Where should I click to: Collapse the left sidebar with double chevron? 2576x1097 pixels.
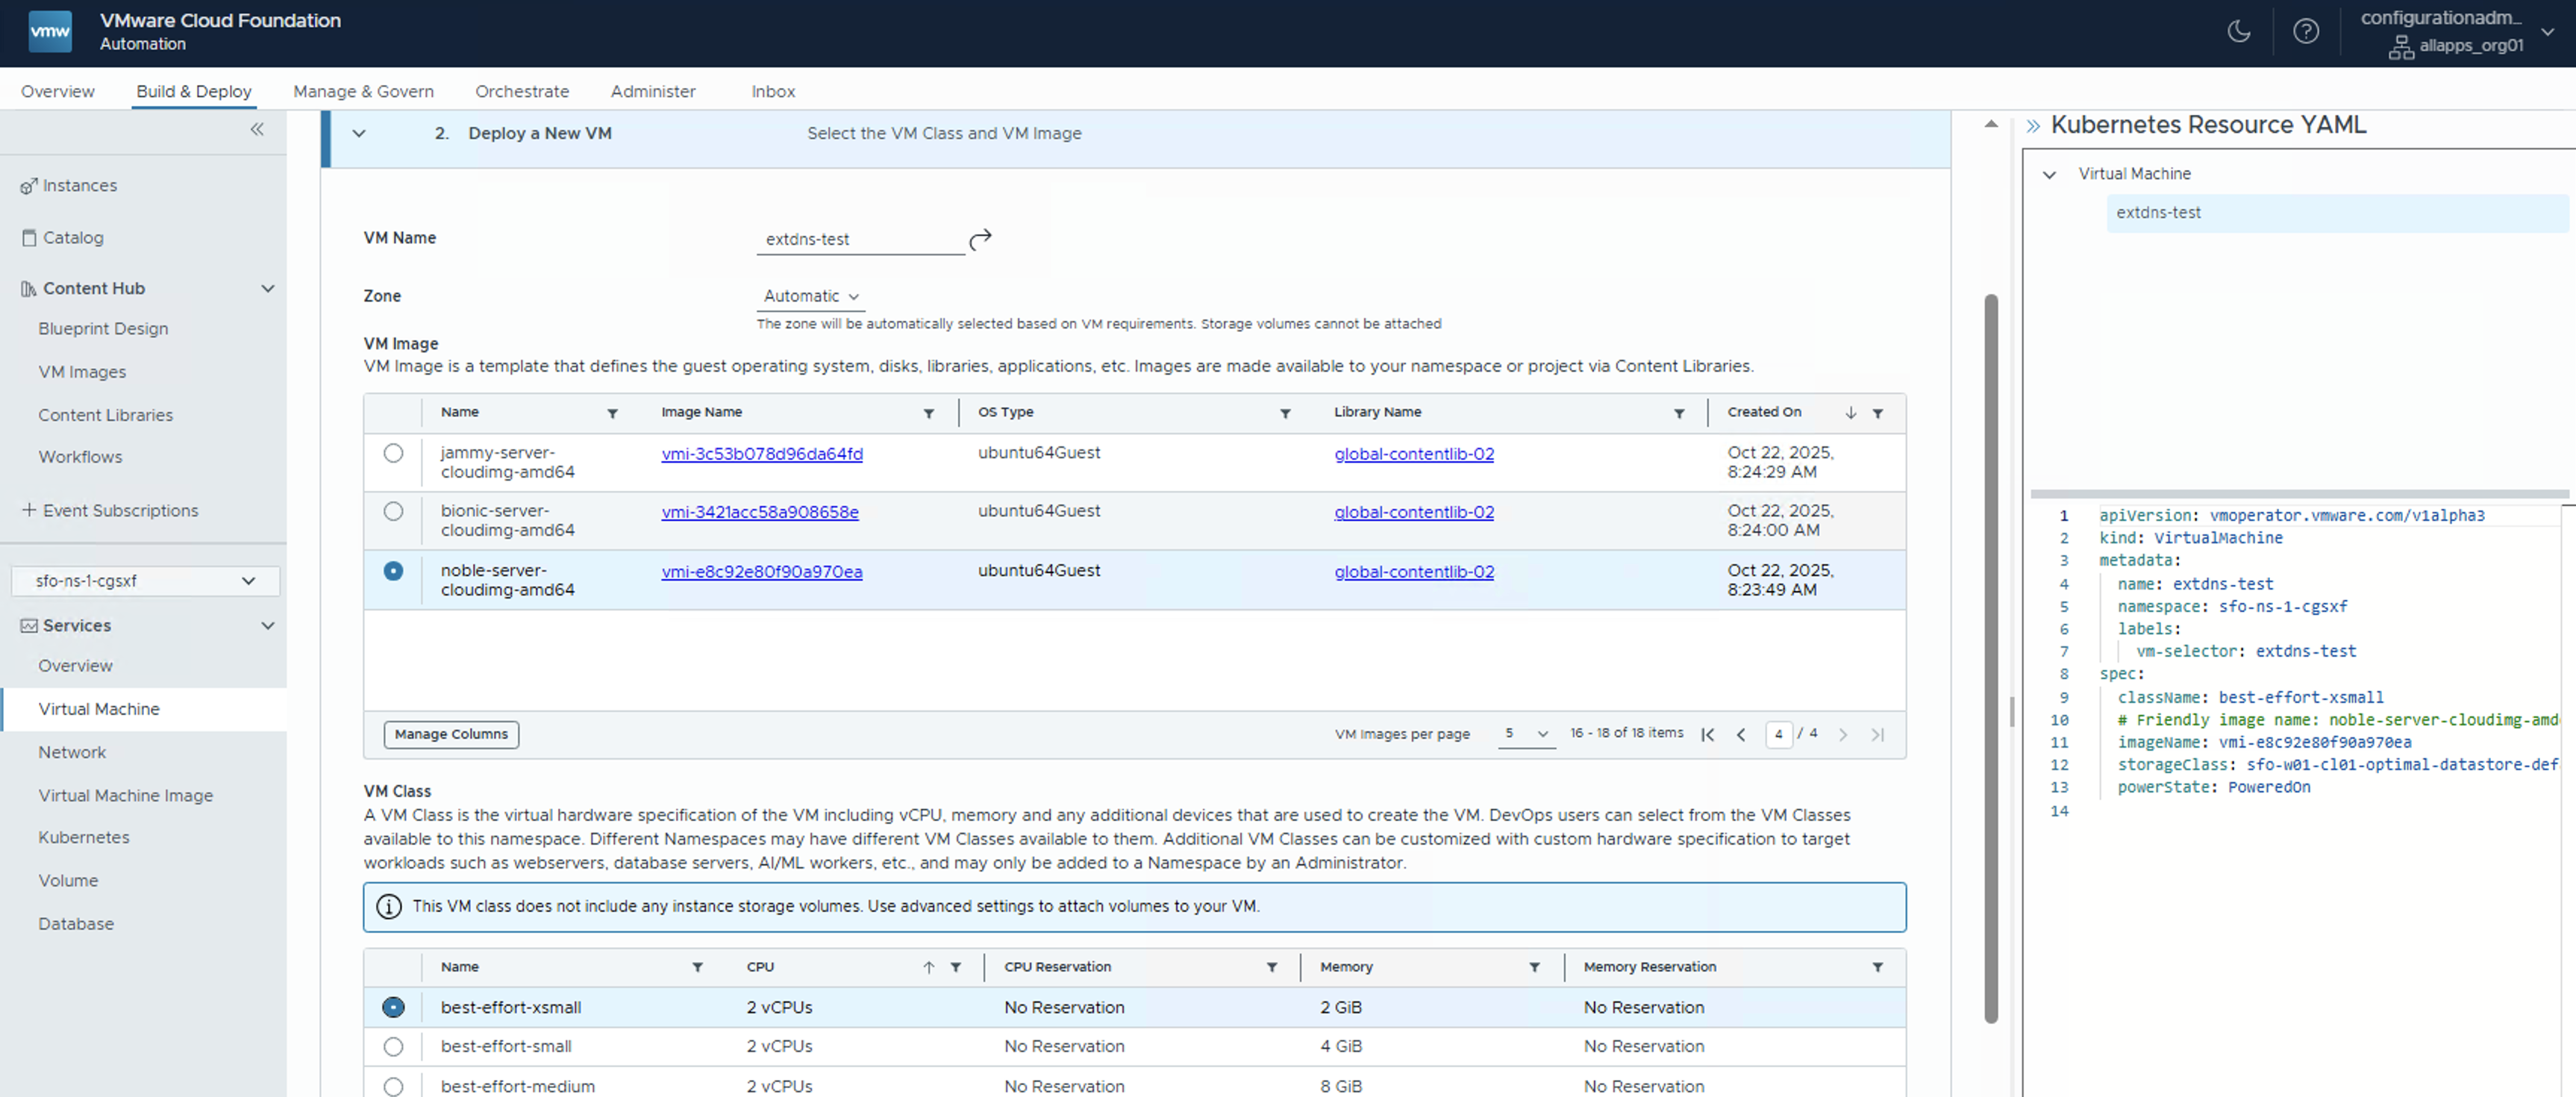click(257, 129)
